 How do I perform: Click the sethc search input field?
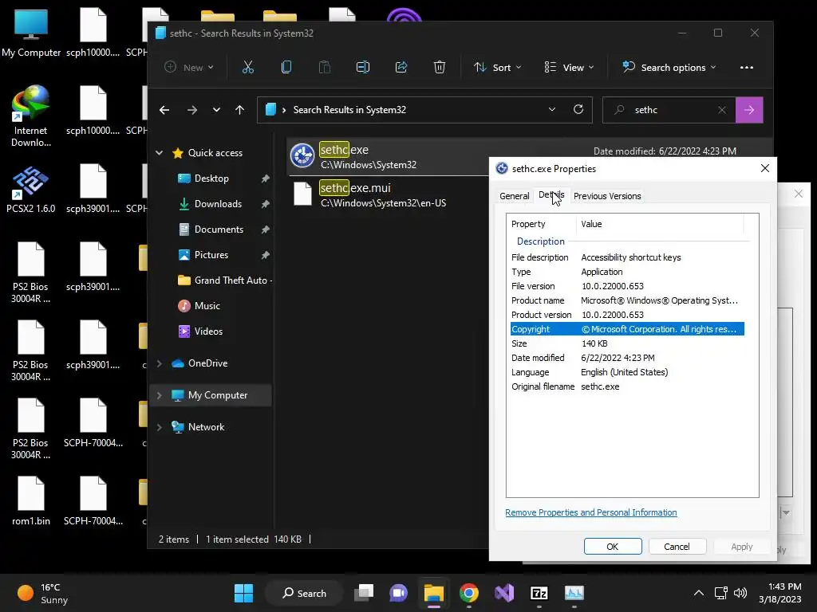669,110
